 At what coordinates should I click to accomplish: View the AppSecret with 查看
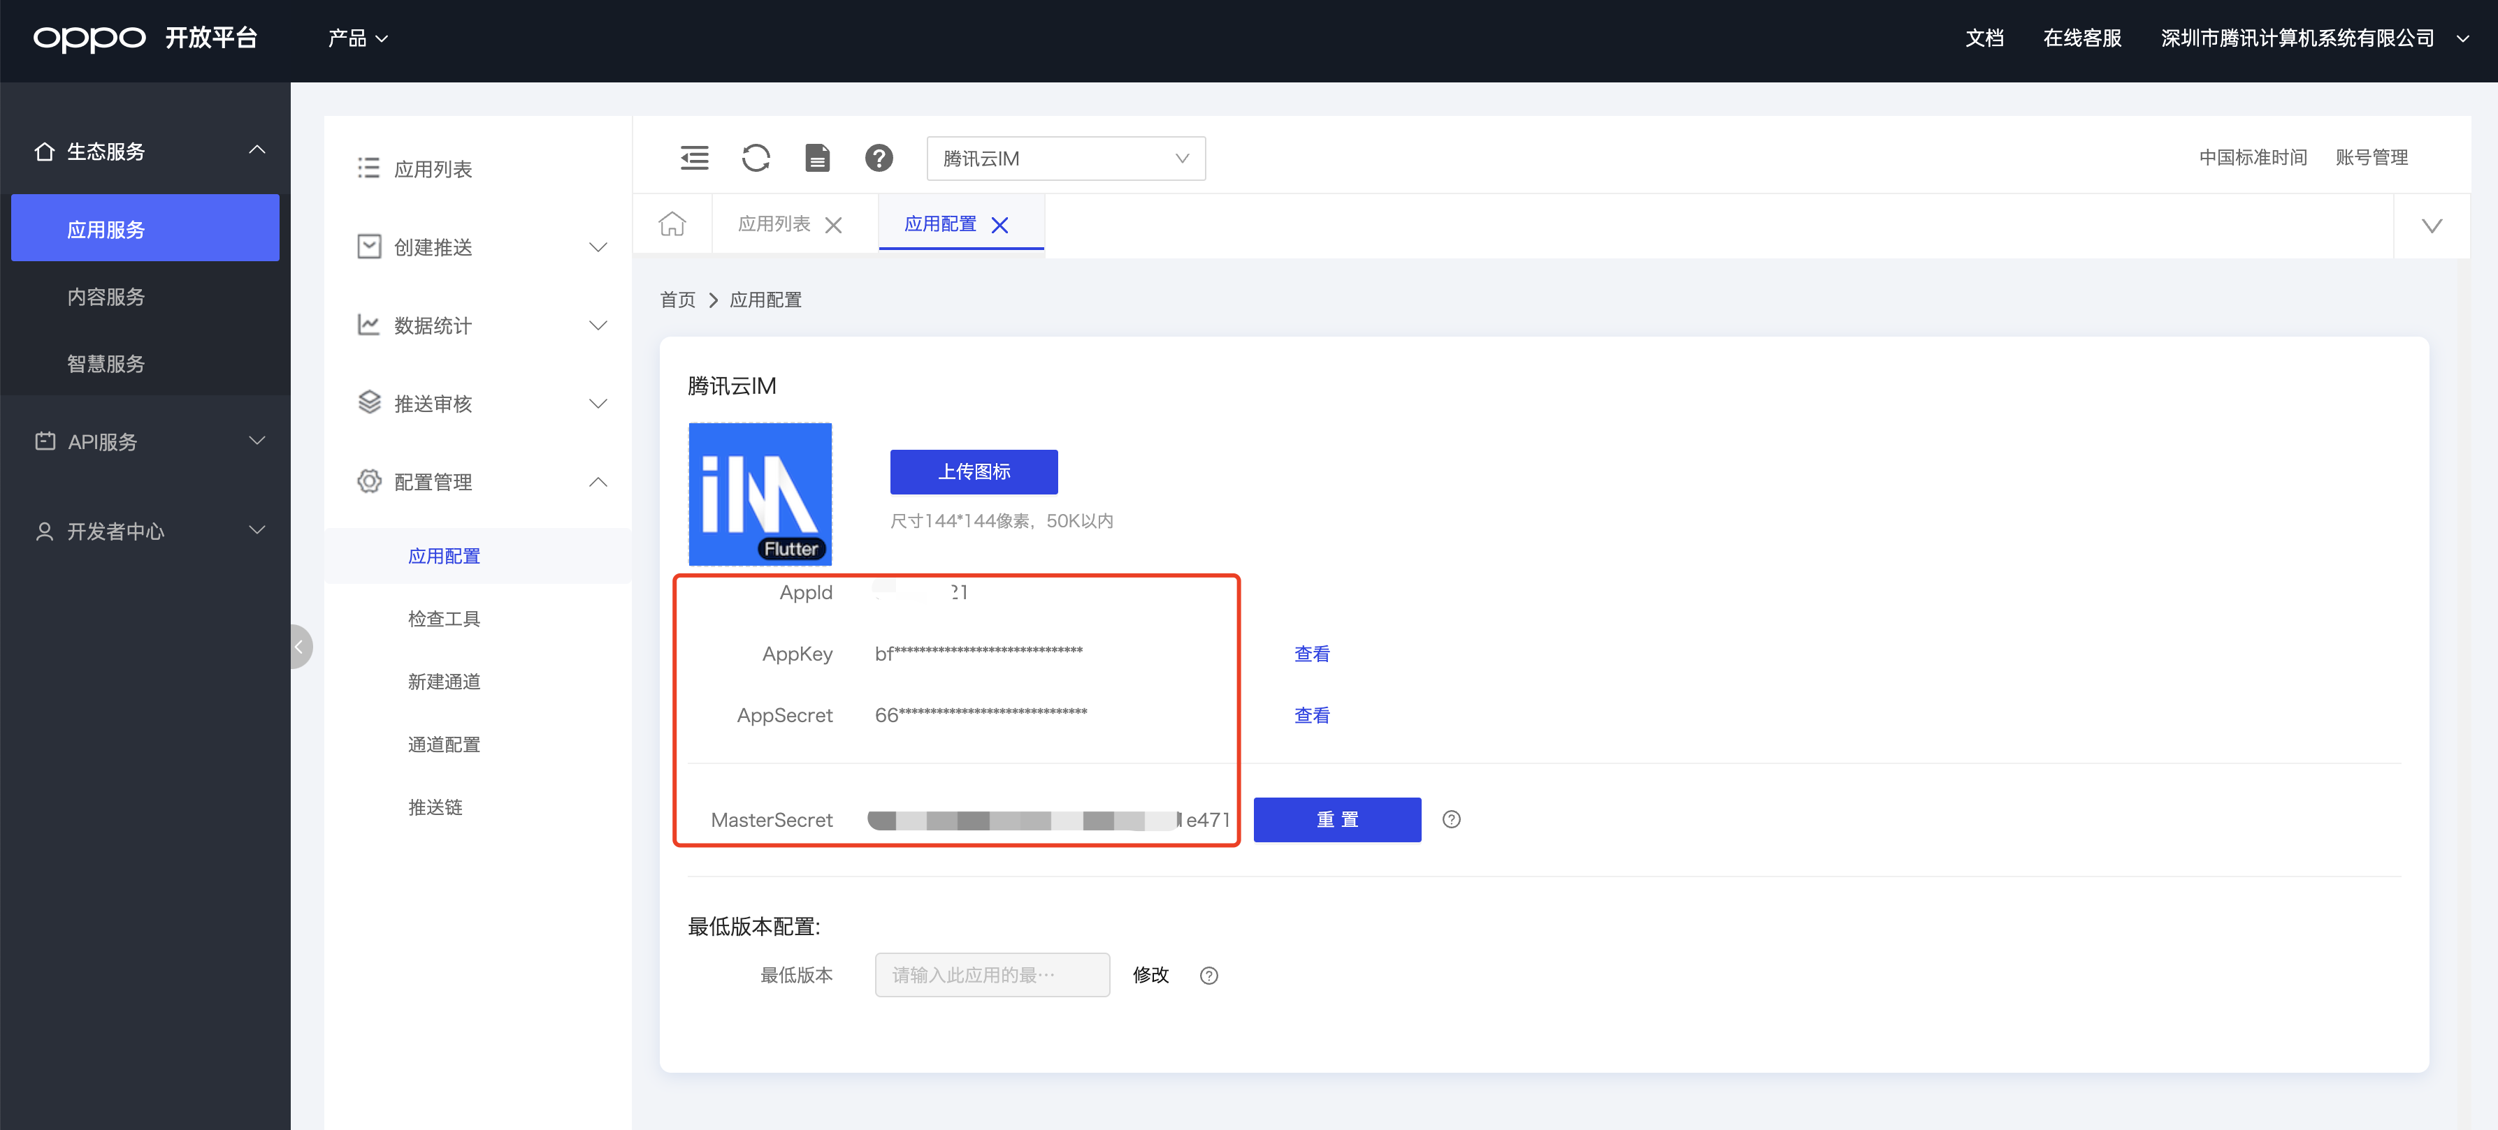click(1312, 715)
